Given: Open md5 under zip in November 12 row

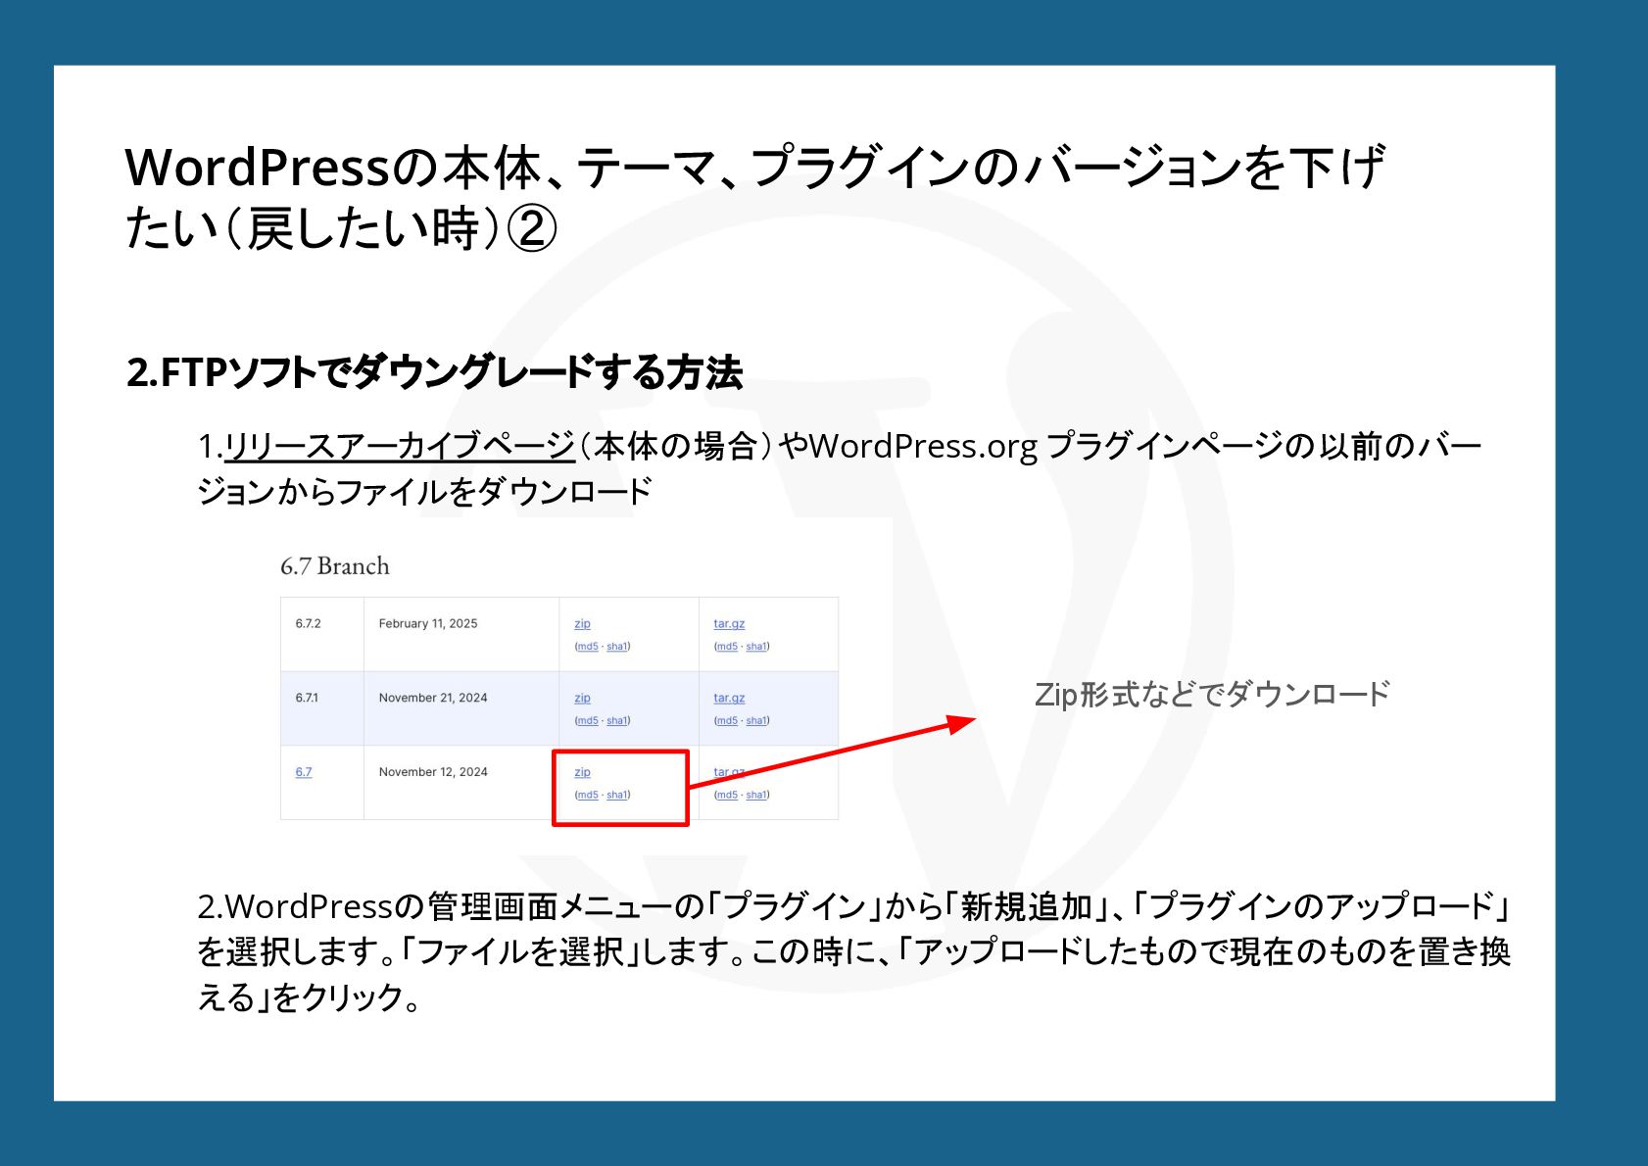Looking at the screenshot, I should (588, 796).
